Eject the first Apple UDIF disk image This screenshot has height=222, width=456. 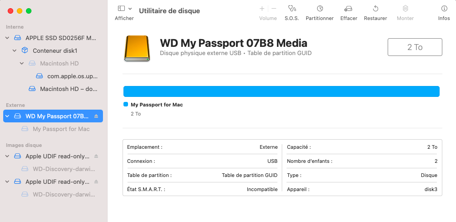96,156
